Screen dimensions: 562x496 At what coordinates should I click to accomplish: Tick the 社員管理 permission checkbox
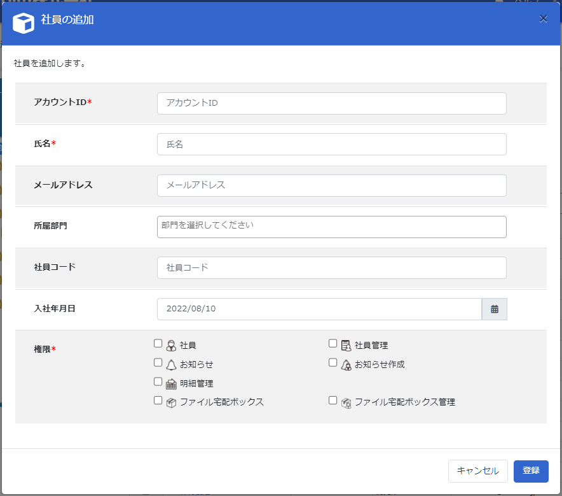coord(332,344)
